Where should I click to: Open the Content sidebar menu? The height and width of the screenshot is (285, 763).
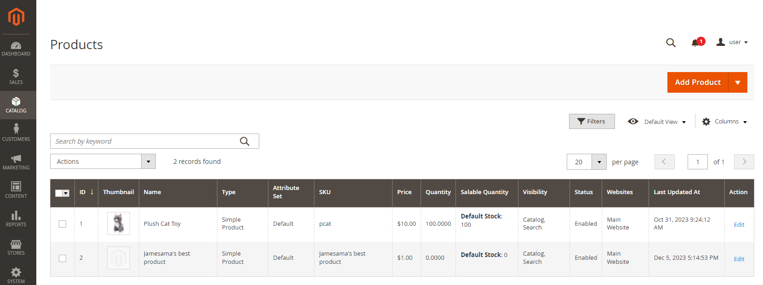16,190
